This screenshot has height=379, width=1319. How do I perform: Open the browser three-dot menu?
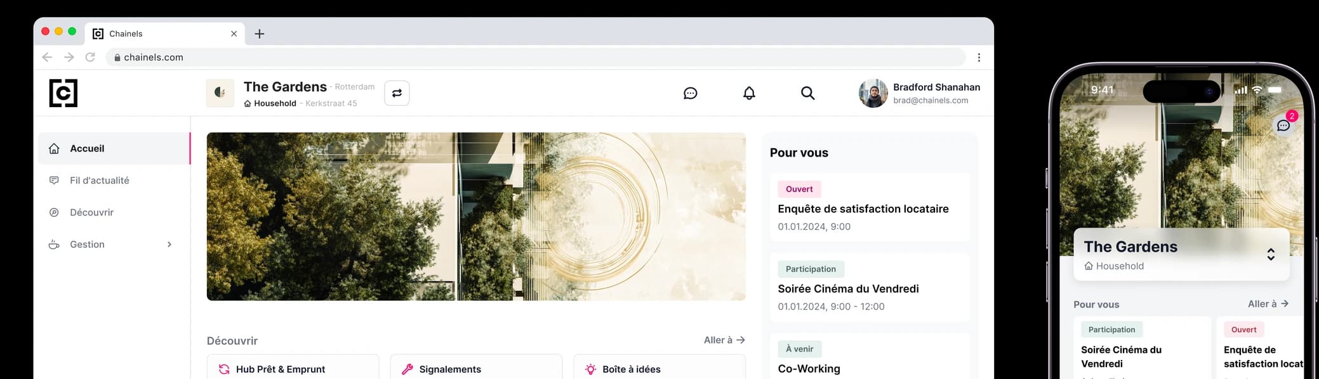click(x=979, y=57)
